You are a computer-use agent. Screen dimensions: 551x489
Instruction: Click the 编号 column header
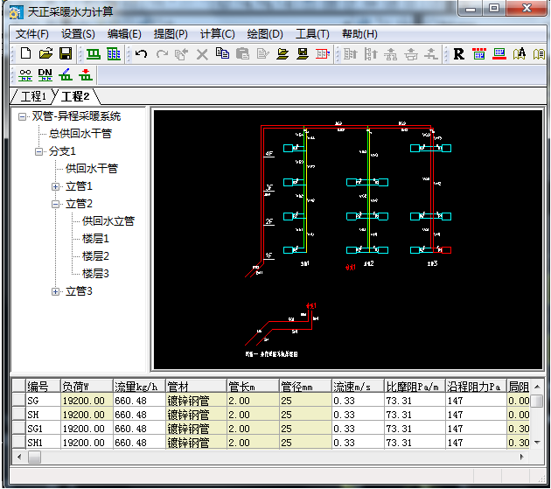(x=43, y=387)
